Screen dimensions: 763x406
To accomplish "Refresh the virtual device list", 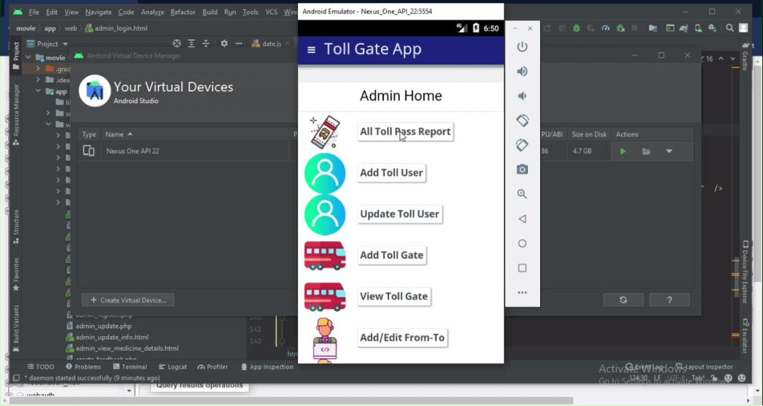I will point(623,299).
